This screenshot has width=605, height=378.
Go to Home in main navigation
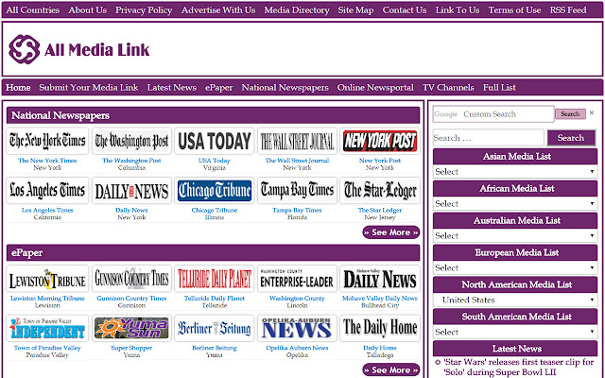[18, 88]
